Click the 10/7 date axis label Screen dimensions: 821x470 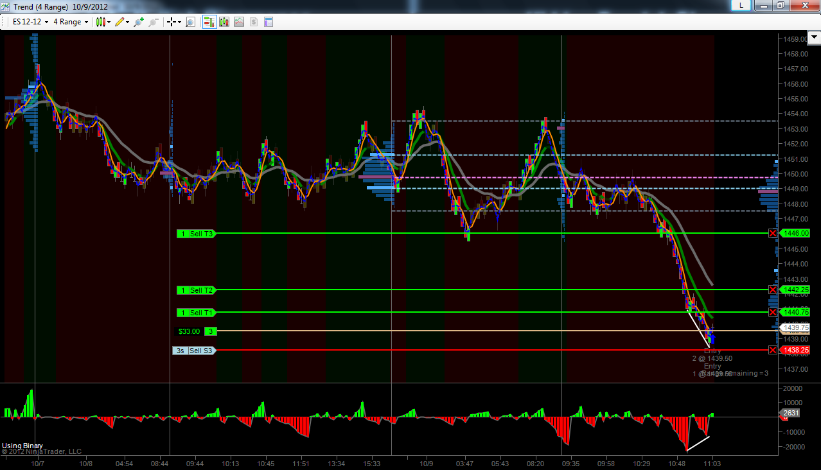point(37,464)
